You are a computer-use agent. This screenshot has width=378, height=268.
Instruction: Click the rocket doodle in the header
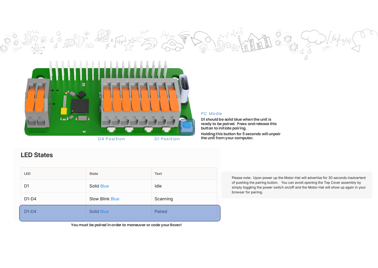click(x=73, y=41)
